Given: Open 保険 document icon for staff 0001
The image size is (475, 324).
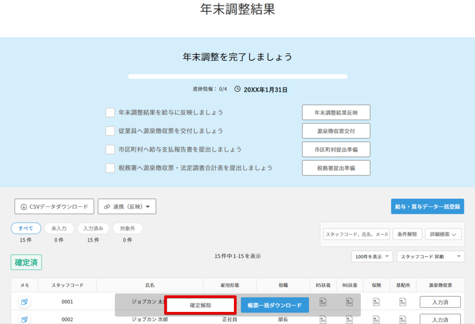Looking at the screenshot, I should point(377,303).
